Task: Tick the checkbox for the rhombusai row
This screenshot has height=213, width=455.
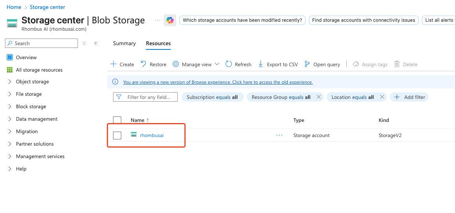Action: [117, 136]
